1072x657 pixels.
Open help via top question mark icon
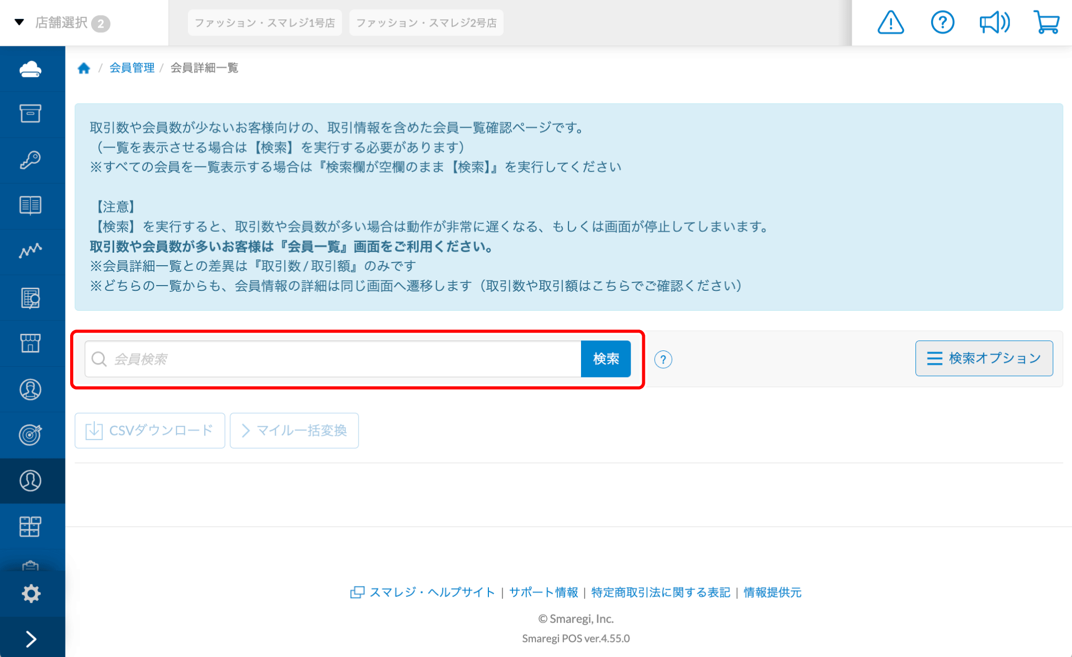pos(942,23)
